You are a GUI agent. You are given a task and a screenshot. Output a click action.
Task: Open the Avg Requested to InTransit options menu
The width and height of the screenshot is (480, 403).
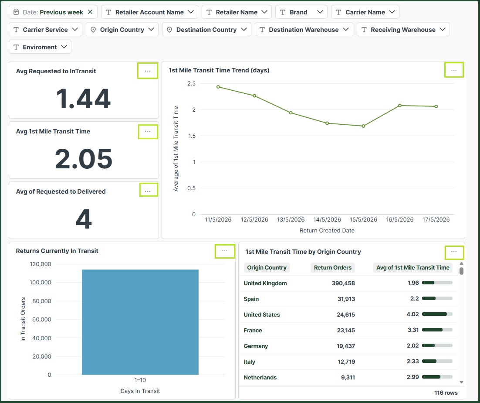pyautogui.click(x=148, y=71)
